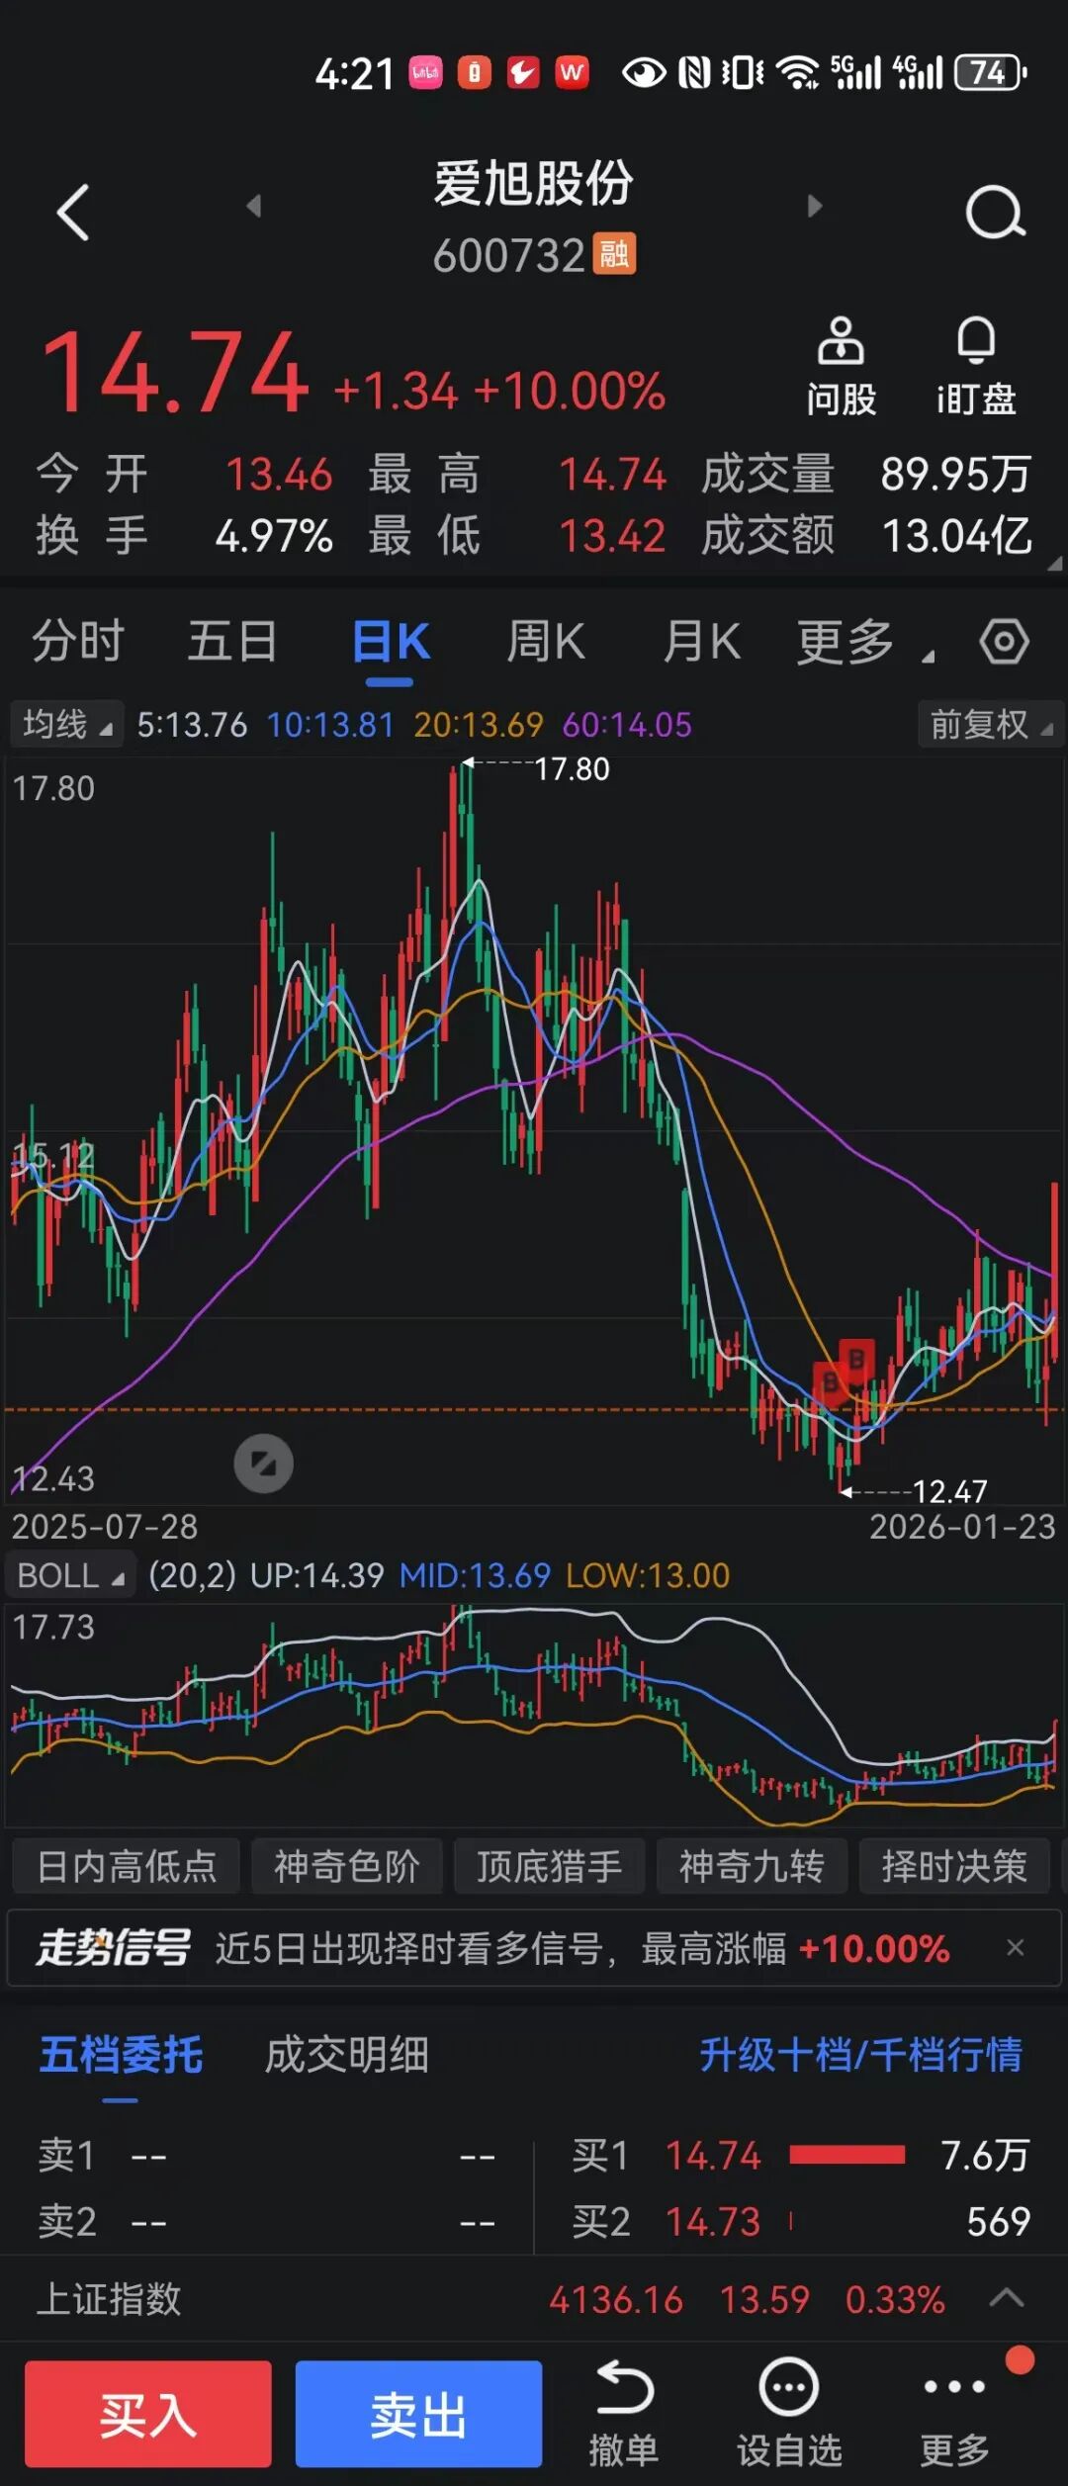Open the stock search magnifier
Viewport: 1068px width, 2486px height.
(994, 213)
